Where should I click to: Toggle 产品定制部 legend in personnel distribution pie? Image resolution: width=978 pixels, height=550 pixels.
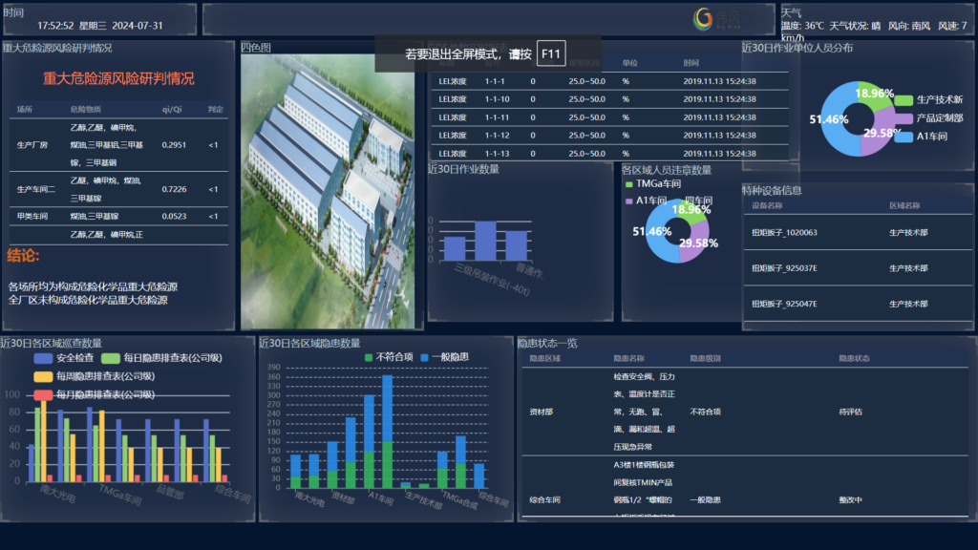(929, 117)
